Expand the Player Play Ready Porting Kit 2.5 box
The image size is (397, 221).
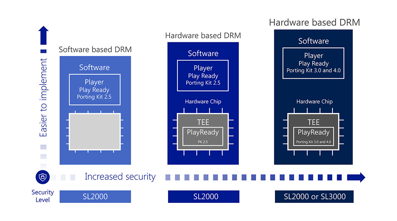95,90
